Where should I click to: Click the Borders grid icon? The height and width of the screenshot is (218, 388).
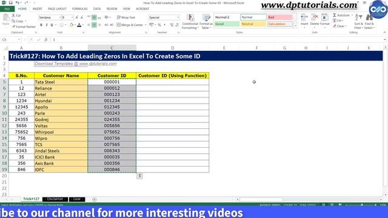pyautogui.click(x=61, y=25)
